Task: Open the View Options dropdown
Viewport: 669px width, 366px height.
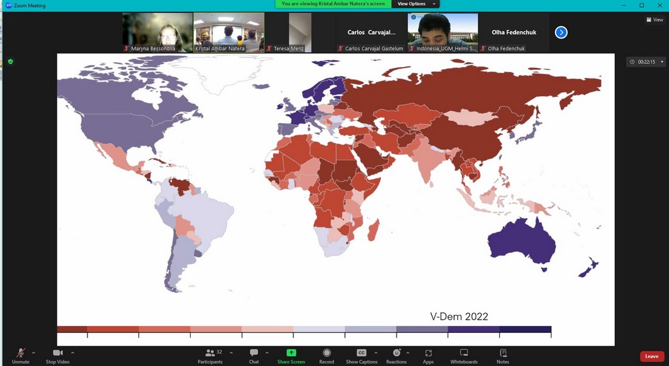Action: (415, 4)
